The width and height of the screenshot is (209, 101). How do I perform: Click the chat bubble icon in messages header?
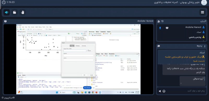click(x=159, y=46)
